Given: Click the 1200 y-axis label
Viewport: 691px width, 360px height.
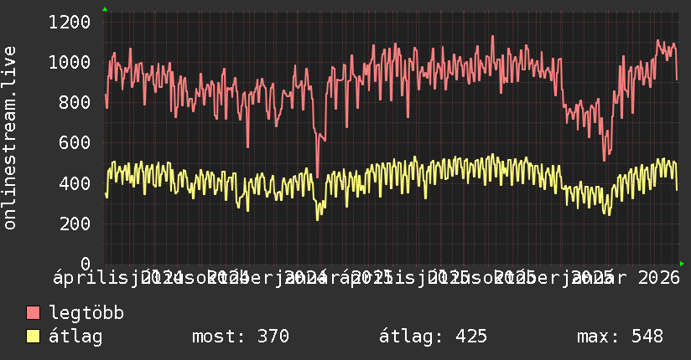Looking at the screenshot, I should [70, 22].
